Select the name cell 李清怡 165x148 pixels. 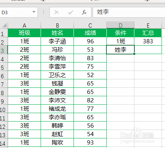point(57,58)
